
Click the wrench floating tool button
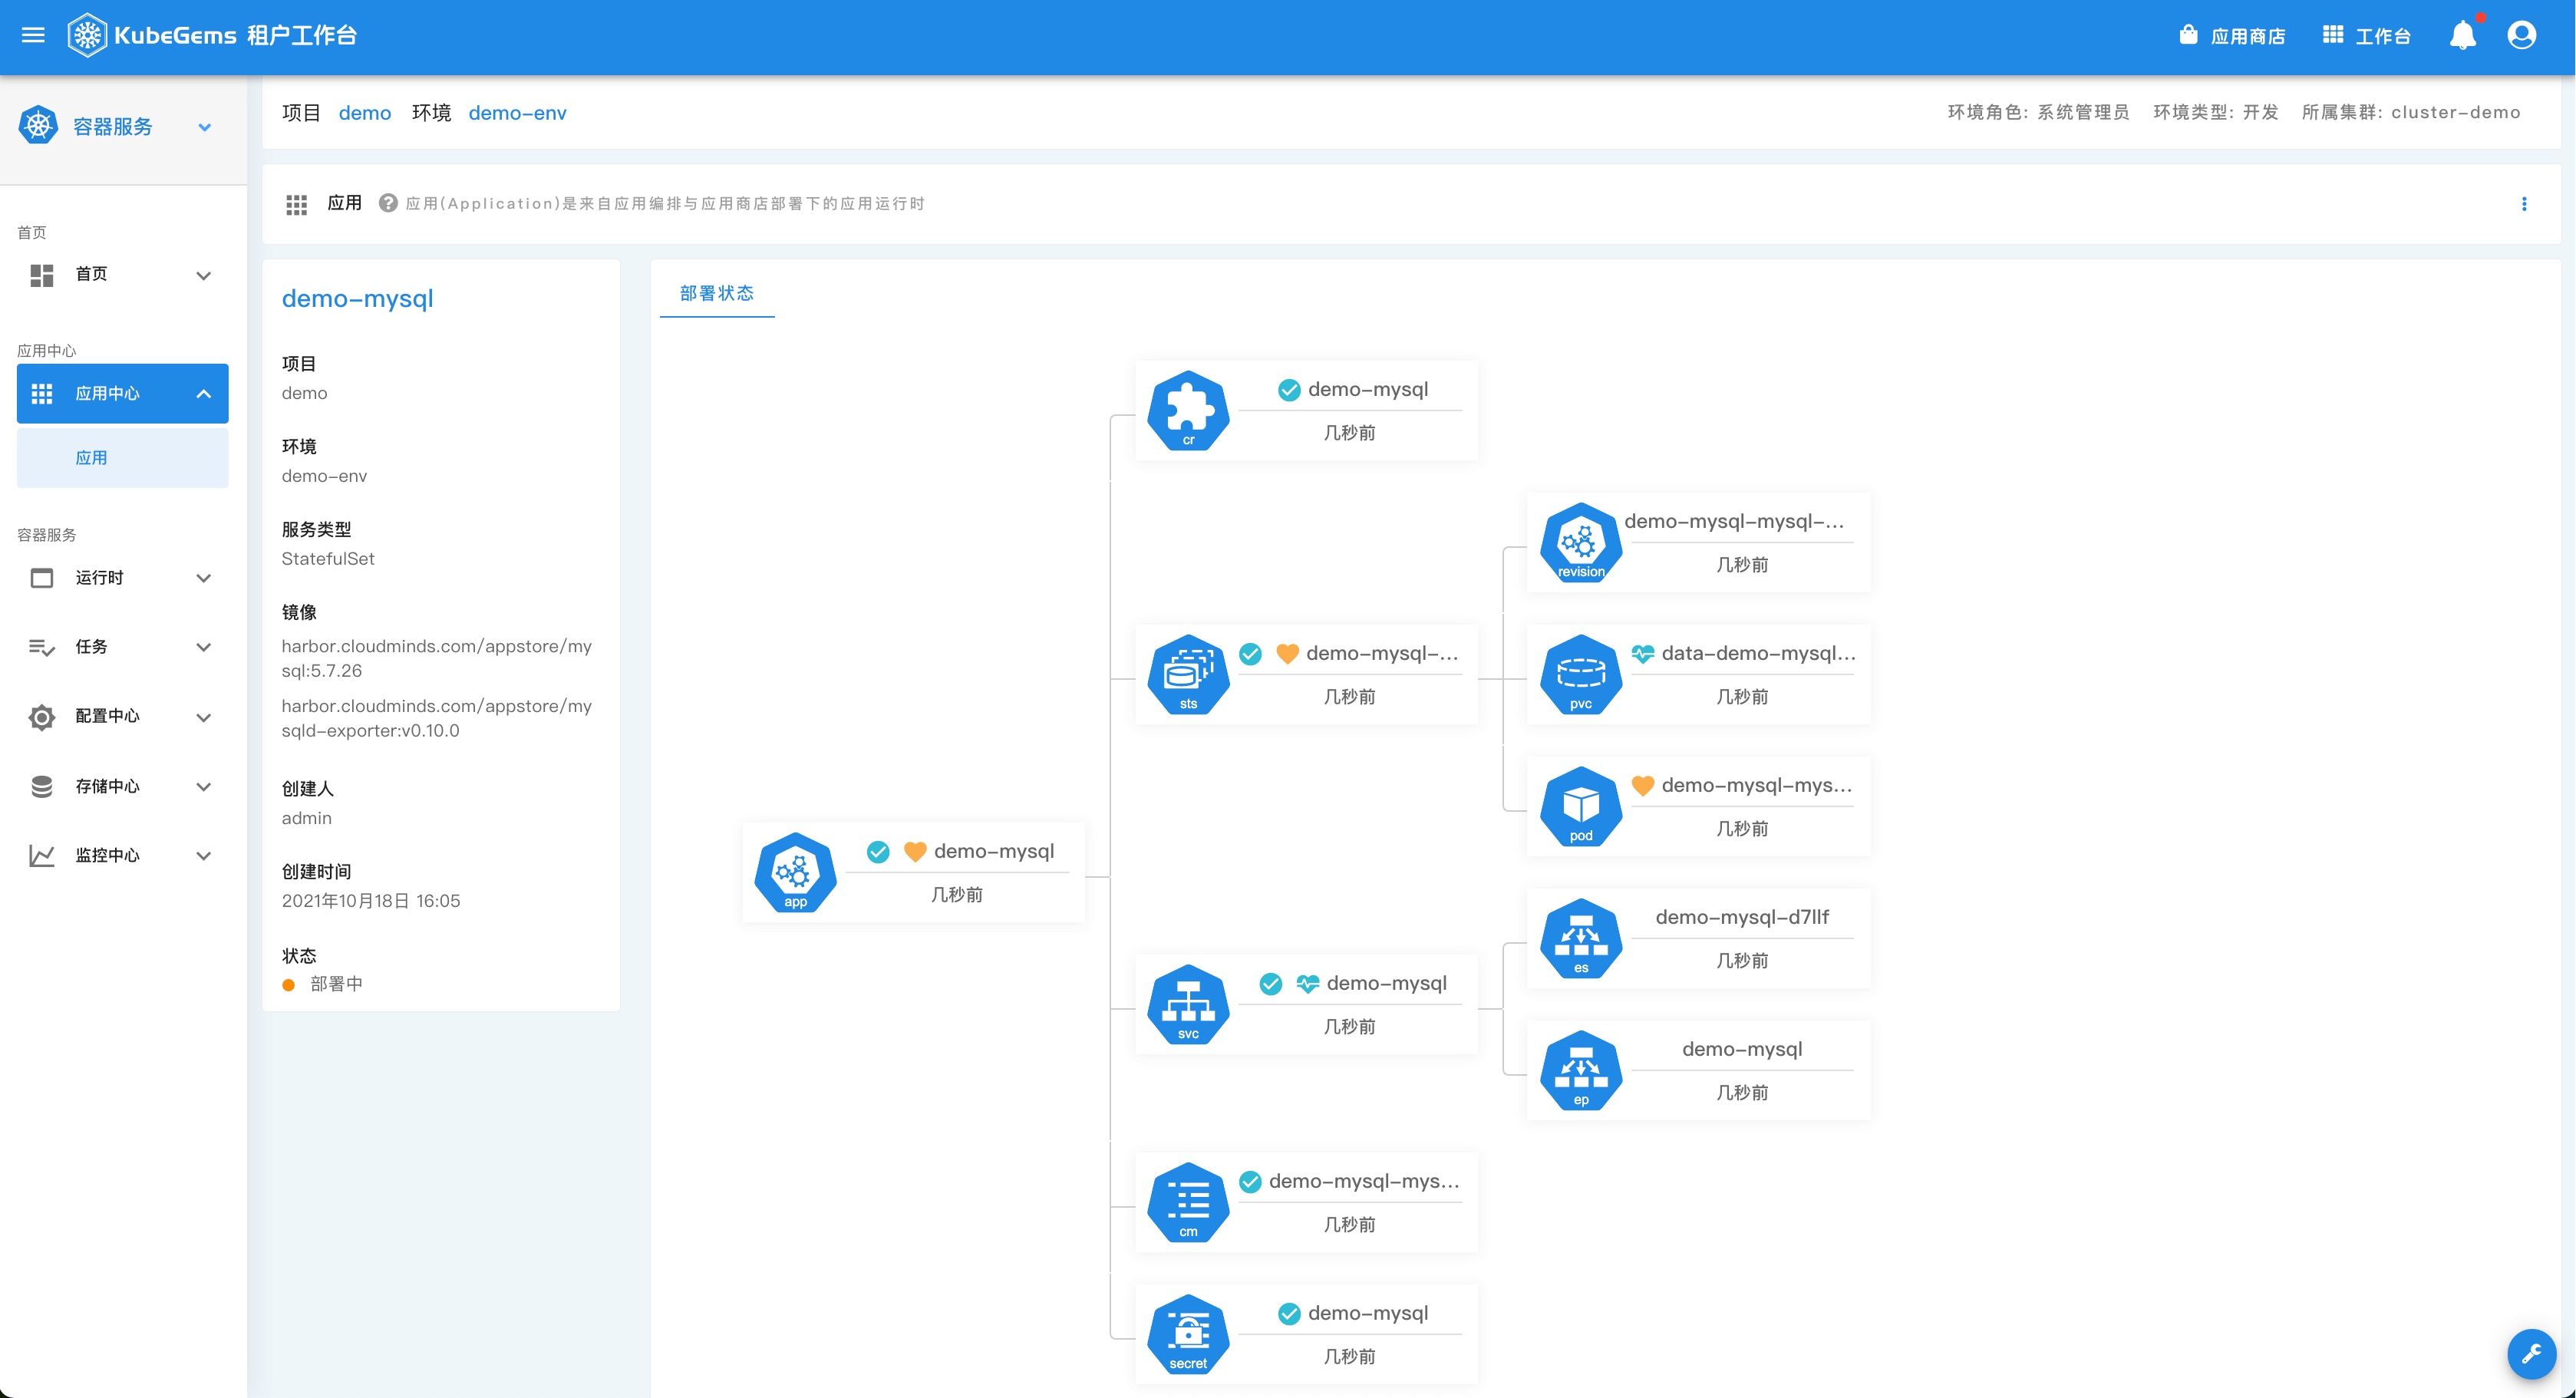[x=2531, y=1354]
